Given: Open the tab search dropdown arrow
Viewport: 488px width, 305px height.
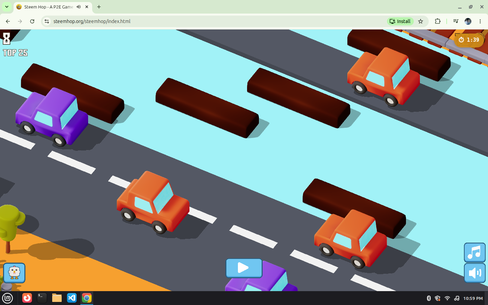Looking at the screenshot, I should pos(6,7).
